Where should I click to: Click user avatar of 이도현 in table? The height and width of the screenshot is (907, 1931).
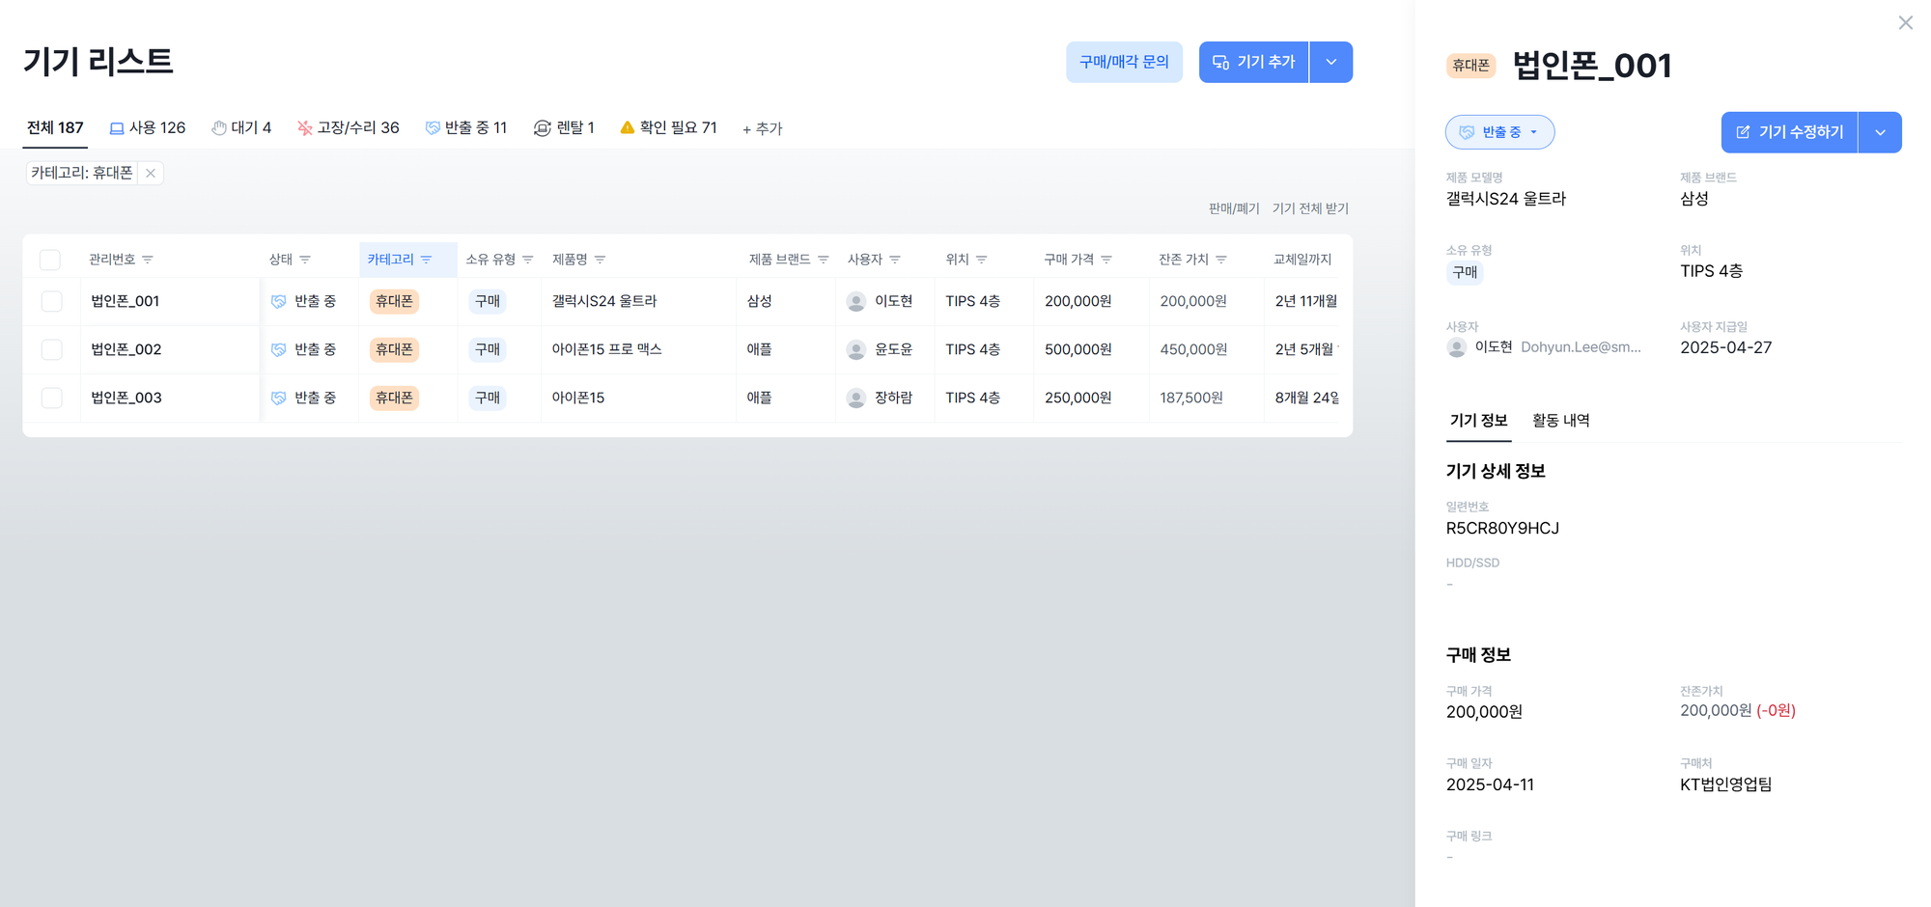855,302
